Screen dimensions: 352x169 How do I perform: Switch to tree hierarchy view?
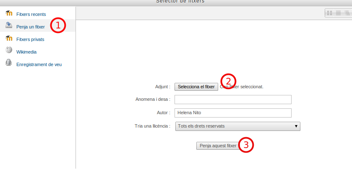(x=347, y=13)
